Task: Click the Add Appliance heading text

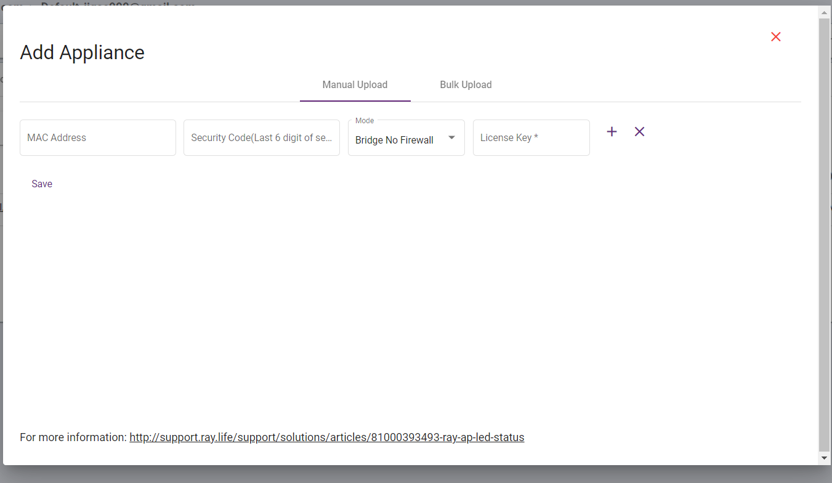Action: 83,52
